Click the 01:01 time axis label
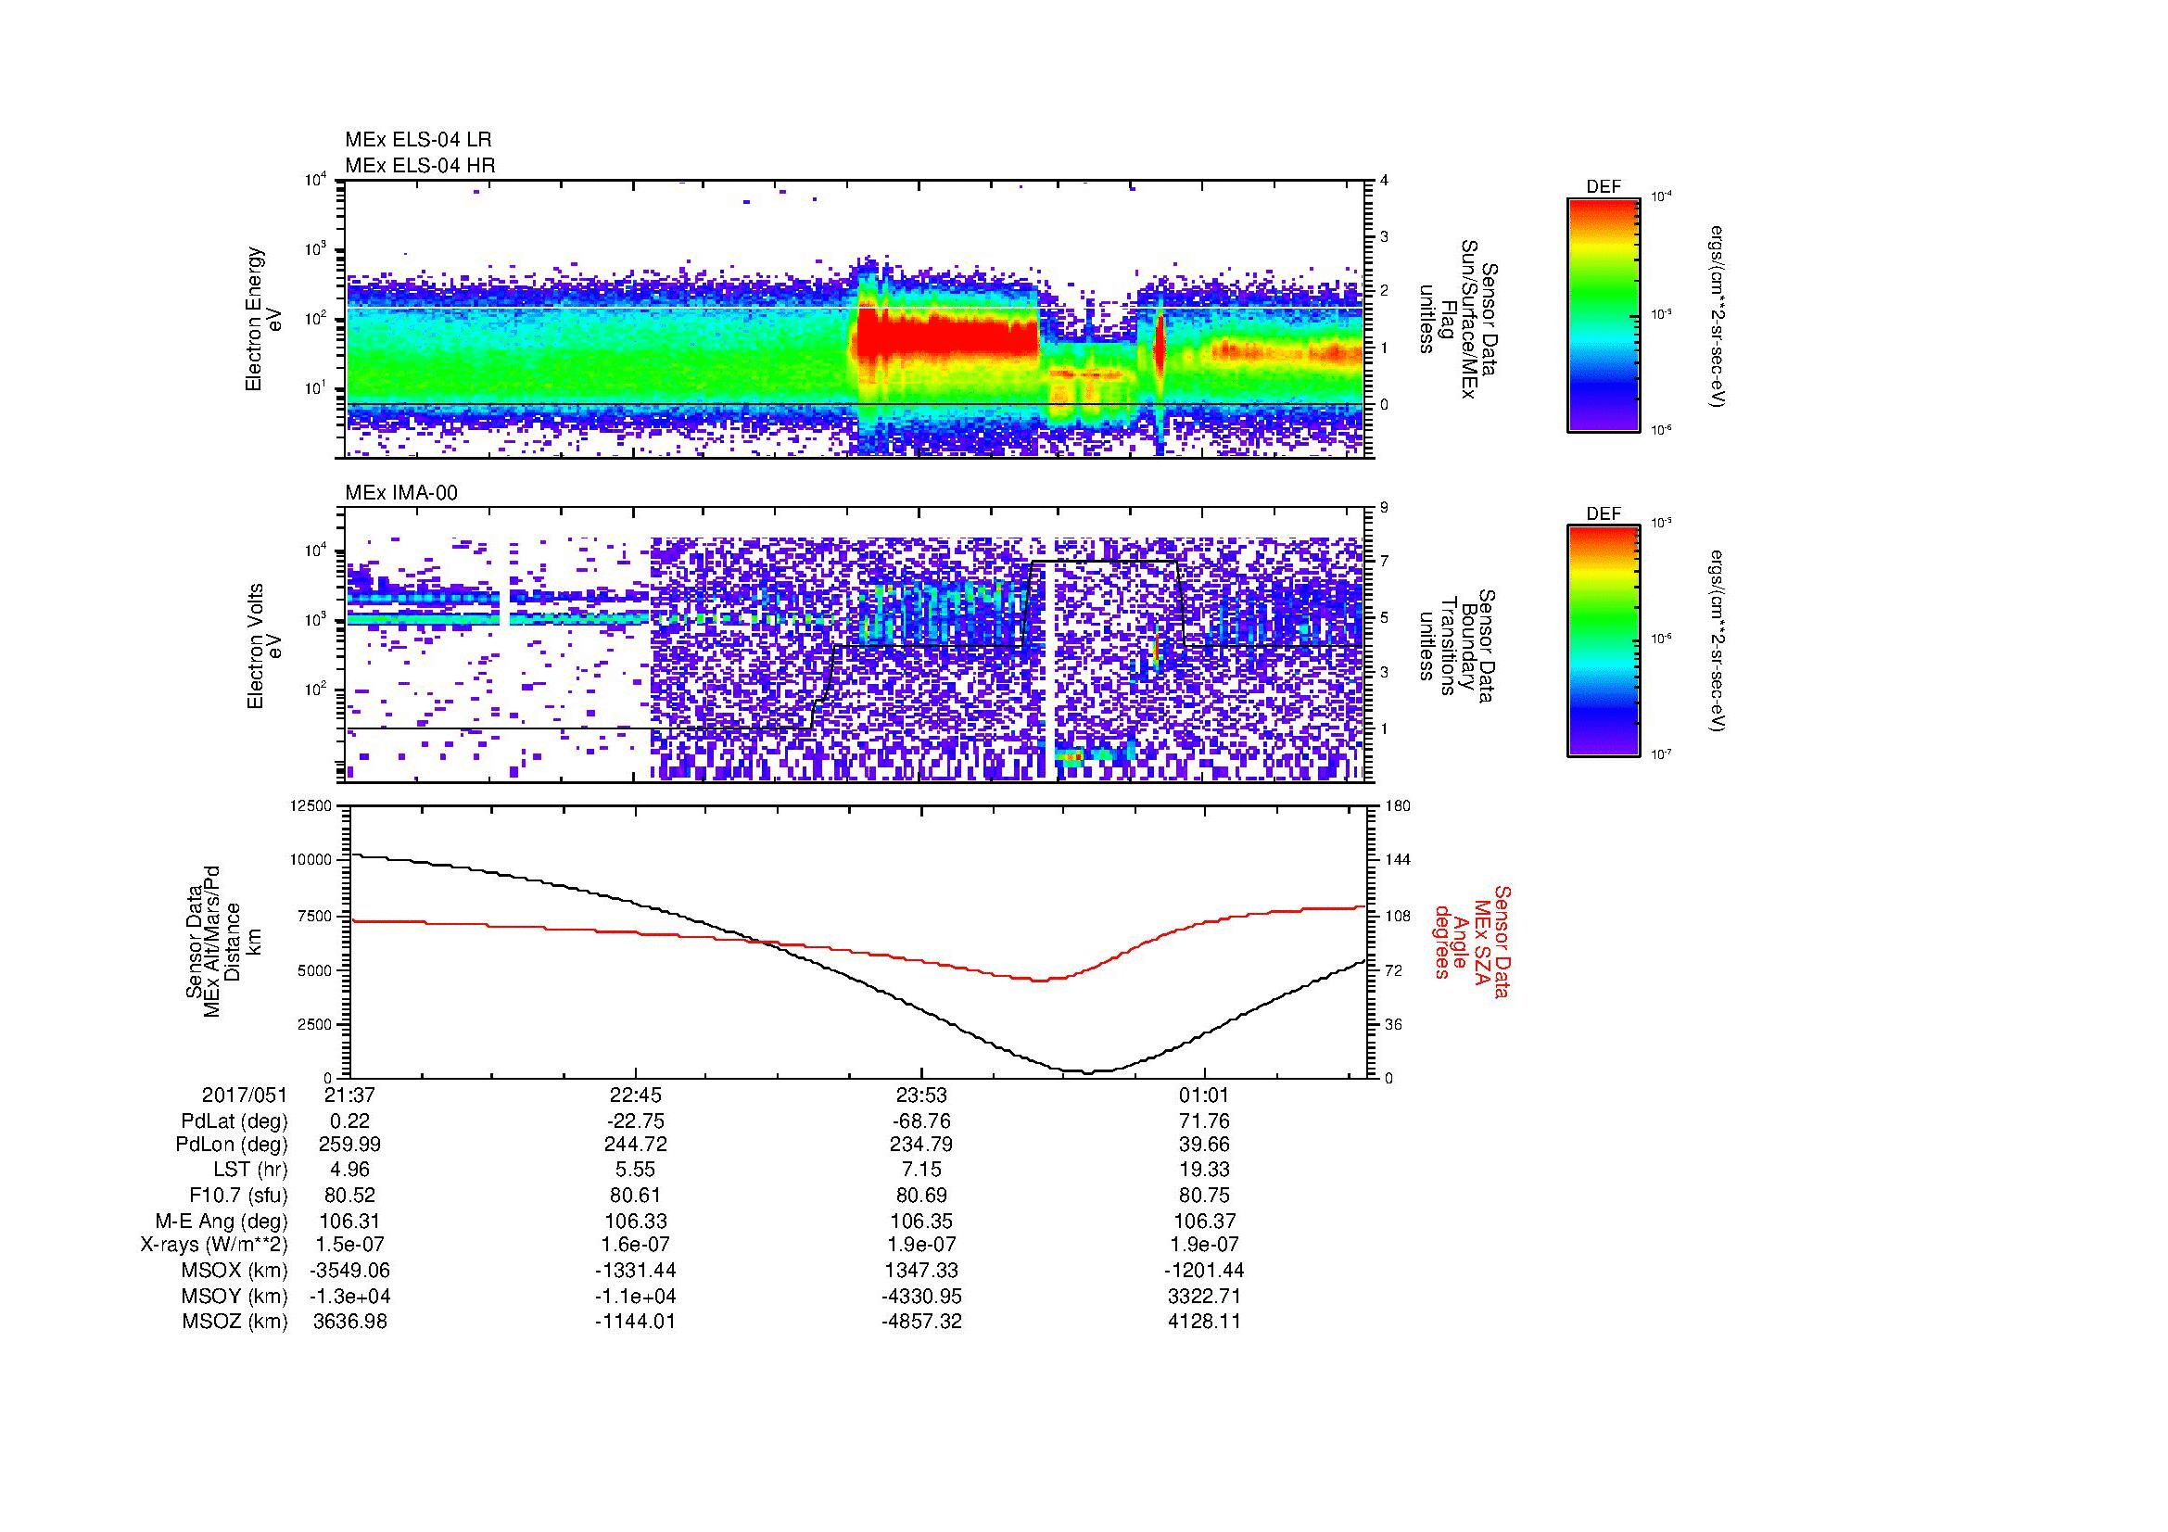 click(1204, 1095)
